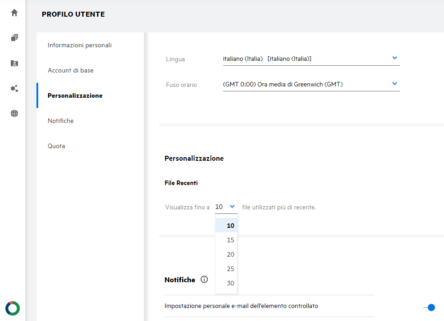The width and height of the screenshot is (444, 321).
Task: Select 15 from the file count list
Action: pyautogui.click(x=230, y=240)
